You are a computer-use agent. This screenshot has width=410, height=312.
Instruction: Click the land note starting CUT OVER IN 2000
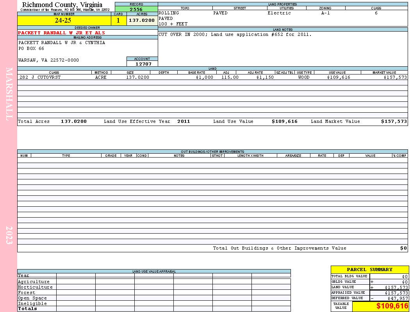(x=235, y=34)
